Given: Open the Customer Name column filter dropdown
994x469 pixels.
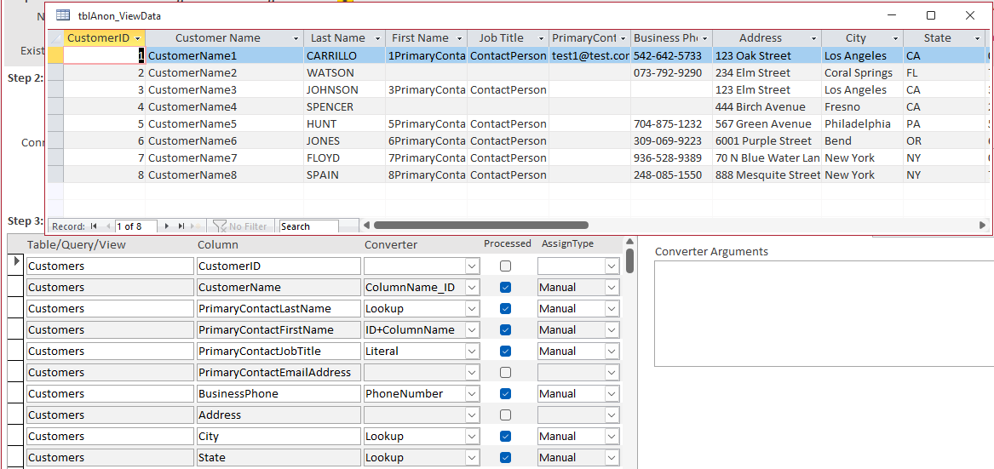Looking at the screenshot, I should (x=296, y=38).
